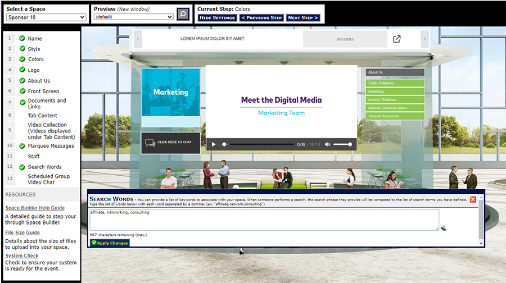506x283 pixels.
Task: Play the Digital Media video
Action: [214, 144]
